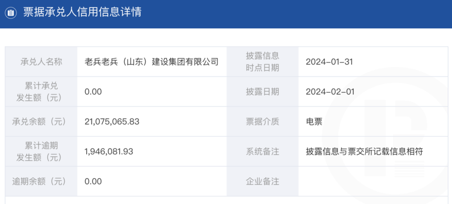Click the empty 企业备注 value cell
The height and width of the screenshot is (204, 452).
click(373, 181)
